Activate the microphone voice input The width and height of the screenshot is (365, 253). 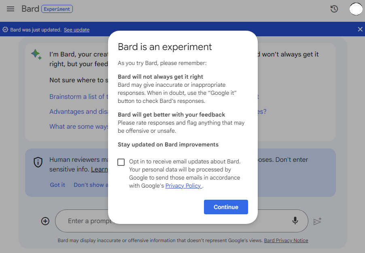pos(295,220)
